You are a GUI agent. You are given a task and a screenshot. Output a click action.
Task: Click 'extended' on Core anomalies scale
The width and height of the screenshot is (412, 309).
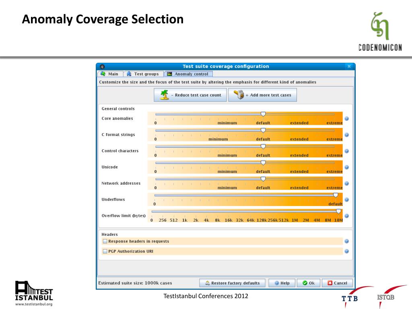[x=299, y=123]
